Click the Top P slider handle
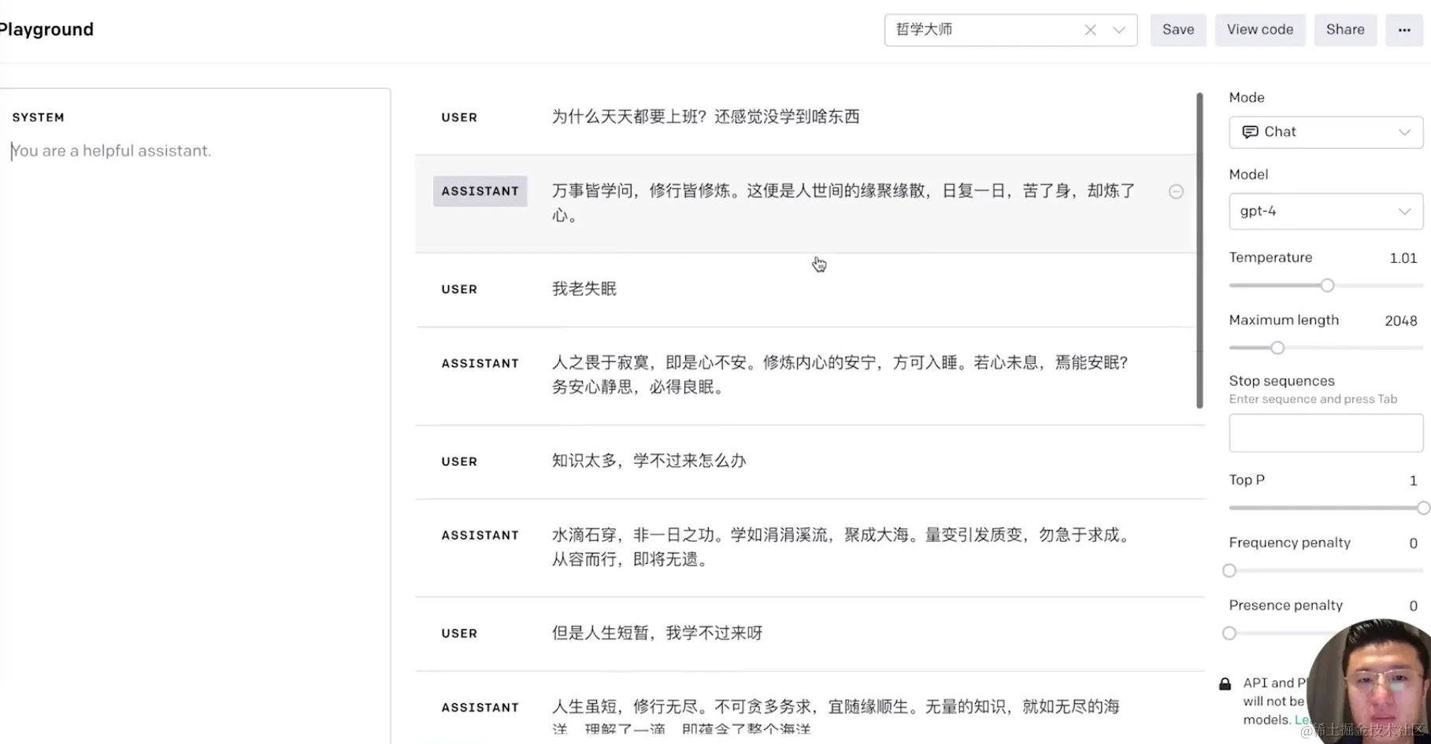 tap(1423, 508)
